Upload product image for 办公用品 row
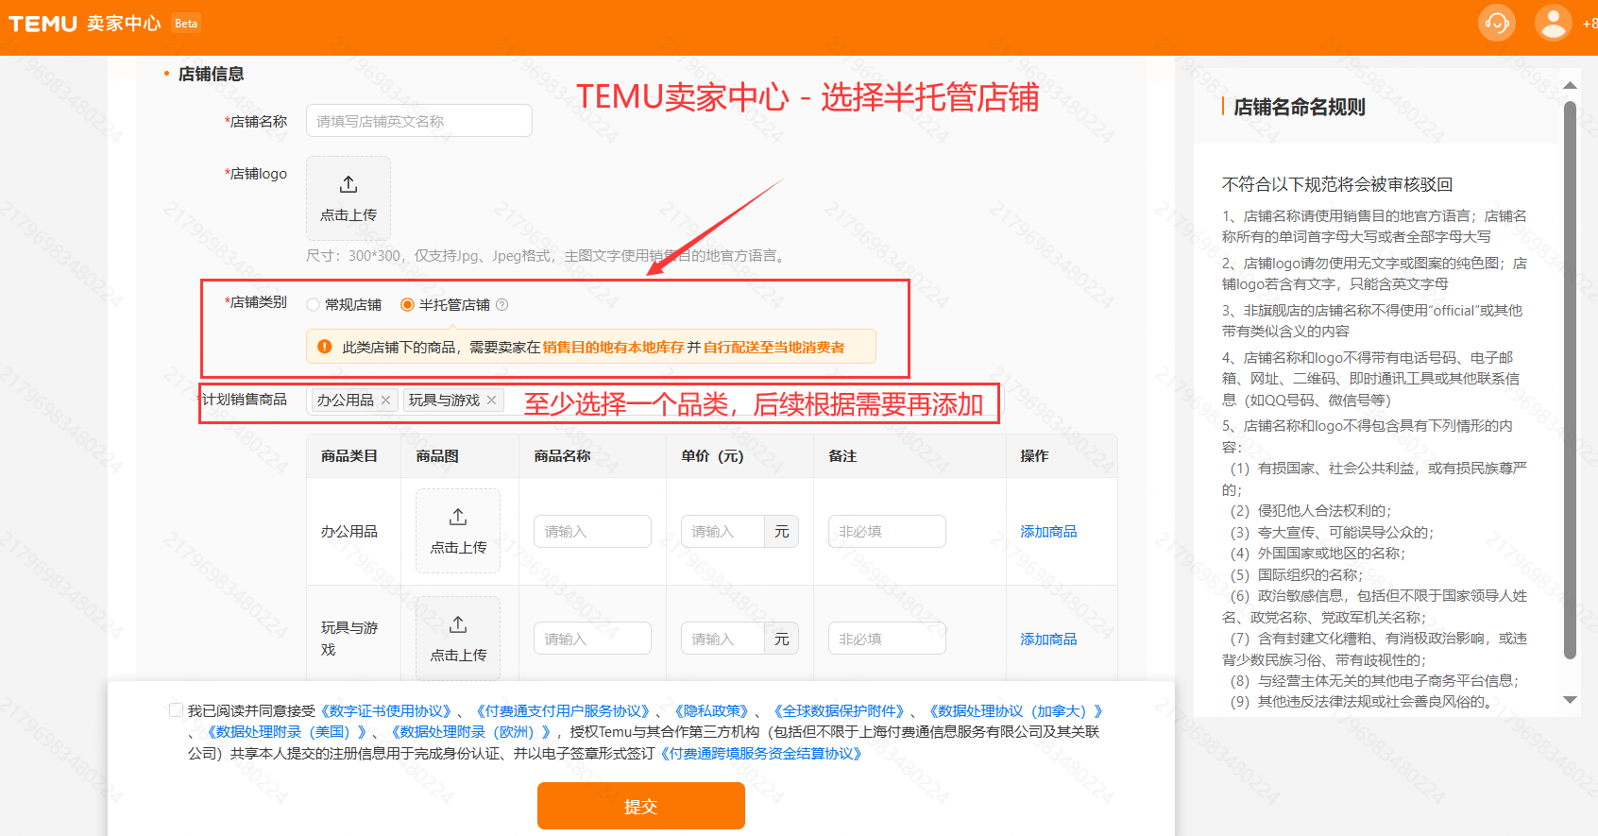 click(458, 531)
